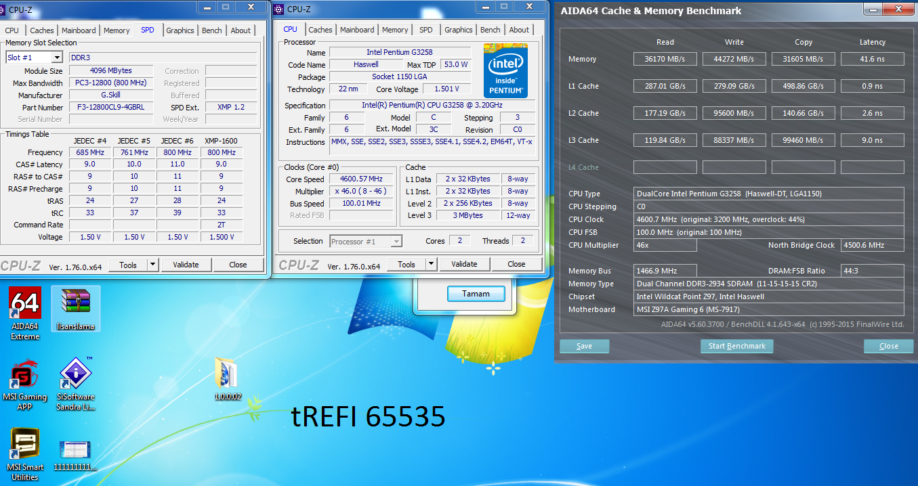Click the JEDEC #4 Frequency 685 MHz cell
Screen dimensions: 918x486
click(90, 152)
